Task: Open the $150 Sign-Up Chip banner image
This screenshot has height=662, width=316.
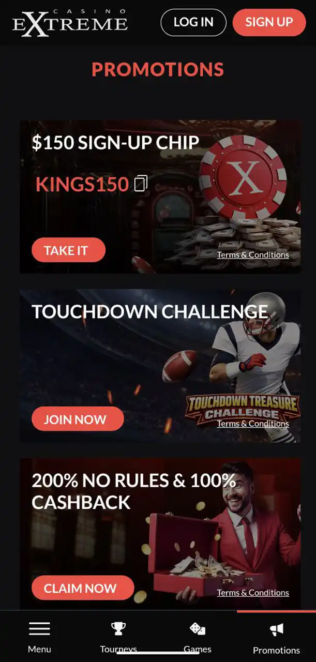Action: coord(160,197)
